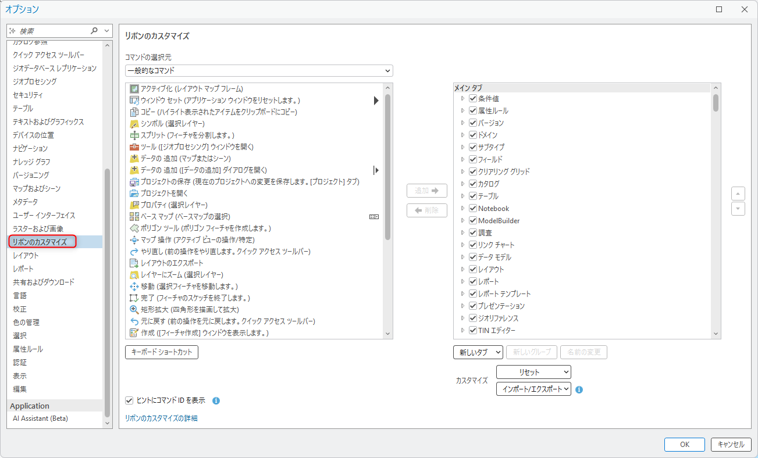Open the リボンのカスタマイズの詳細 link
This screenshot has width=758, height=458.
162,418
